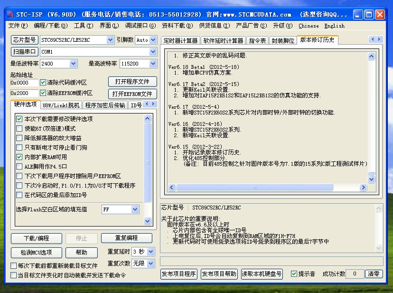Check 降低振荡器的放大增益
The image size is (393, 293).
tap(19, 138)
